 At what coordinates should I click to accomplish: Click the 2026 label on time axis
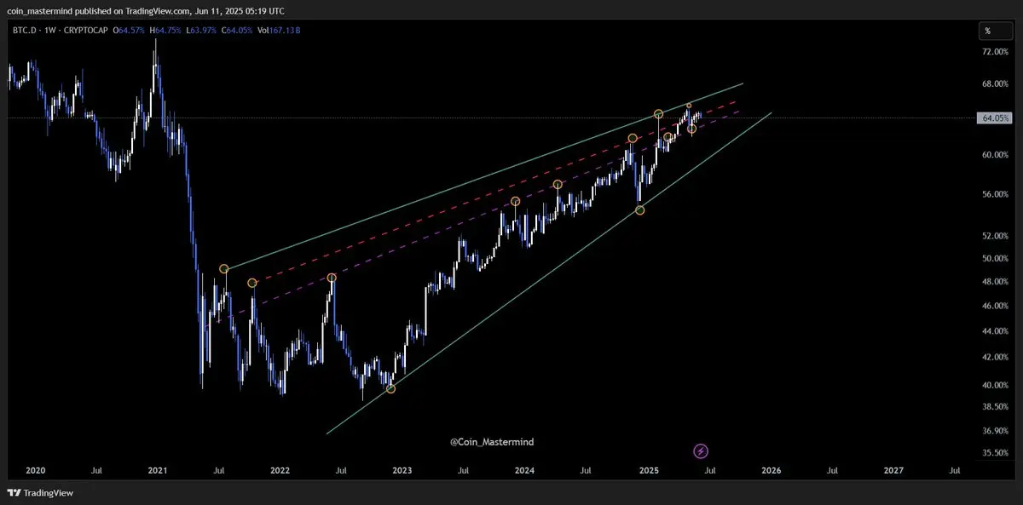(771, 470)
